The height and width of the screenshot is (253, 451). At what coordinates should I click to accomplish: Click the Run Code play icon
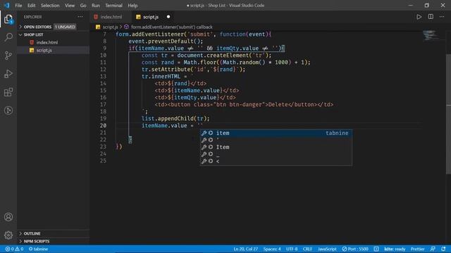(419, 17)
